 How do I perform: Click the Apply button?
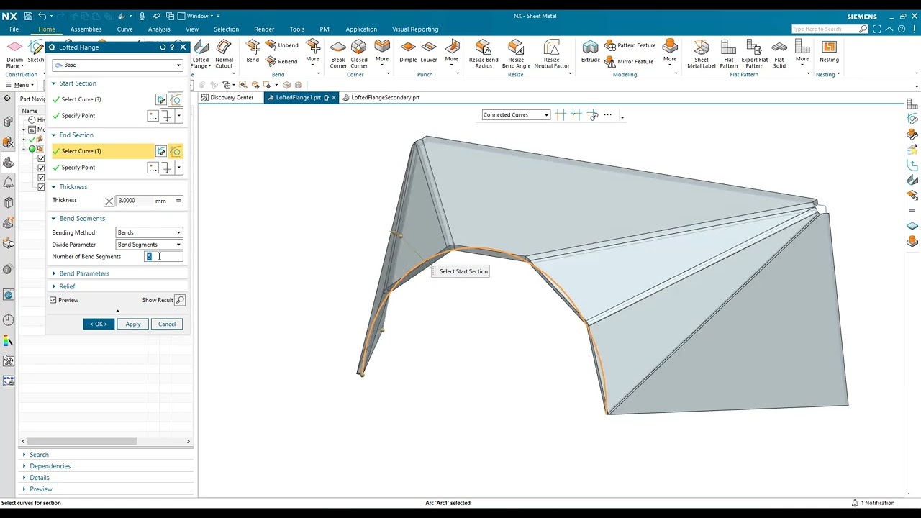(x=133, y=324)
